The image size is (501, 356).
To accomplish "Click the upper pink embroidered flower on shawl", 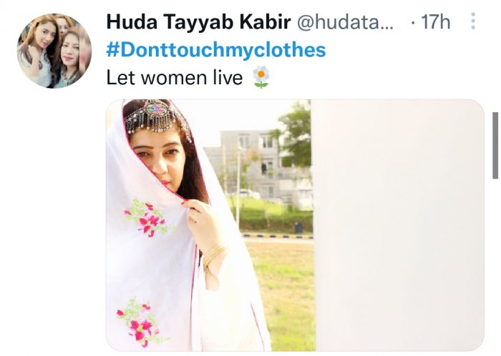I will tap(148, 217).
